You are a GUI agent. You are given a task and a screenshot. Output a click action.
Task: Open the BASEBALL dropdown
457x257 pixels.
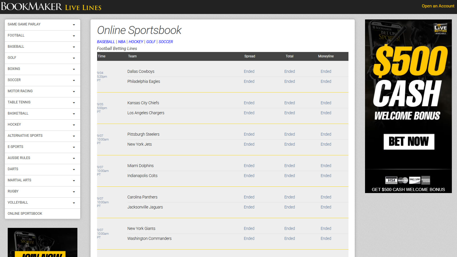42,47
